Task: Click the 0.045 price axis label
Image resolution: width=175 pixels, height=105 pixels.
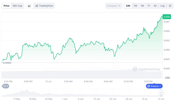Action: point(167,69)
